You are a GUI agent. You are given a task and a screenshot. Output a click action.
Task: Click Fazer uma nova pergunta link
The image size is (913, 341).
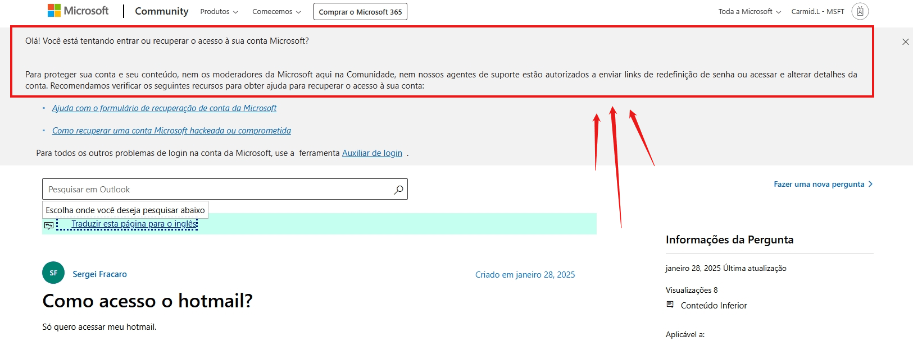823,184
